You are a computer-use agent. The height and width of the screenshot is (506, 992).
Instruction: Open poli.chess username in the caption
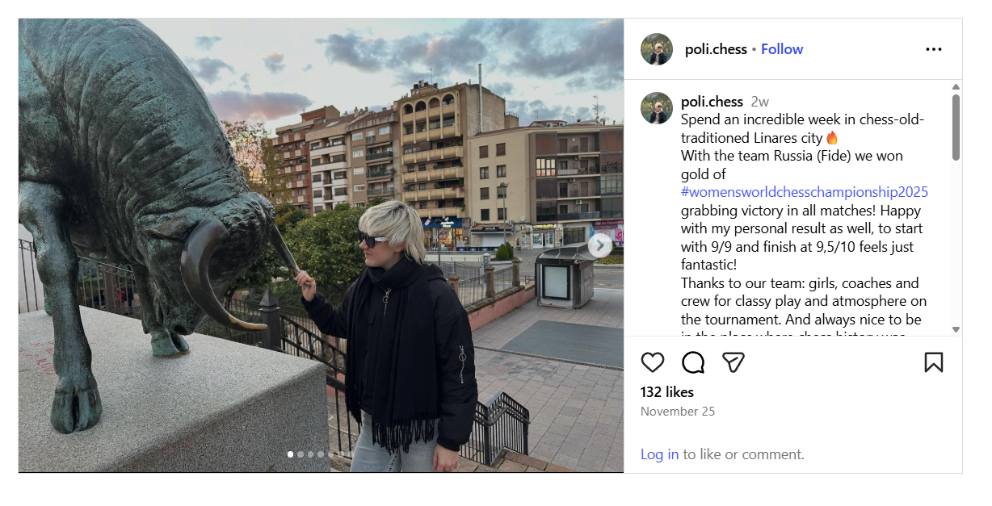pyautogui.click(x=712, y=102)
